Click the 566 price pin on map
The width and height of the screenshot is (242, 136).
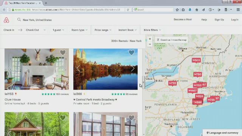click(x=198, y=102)
